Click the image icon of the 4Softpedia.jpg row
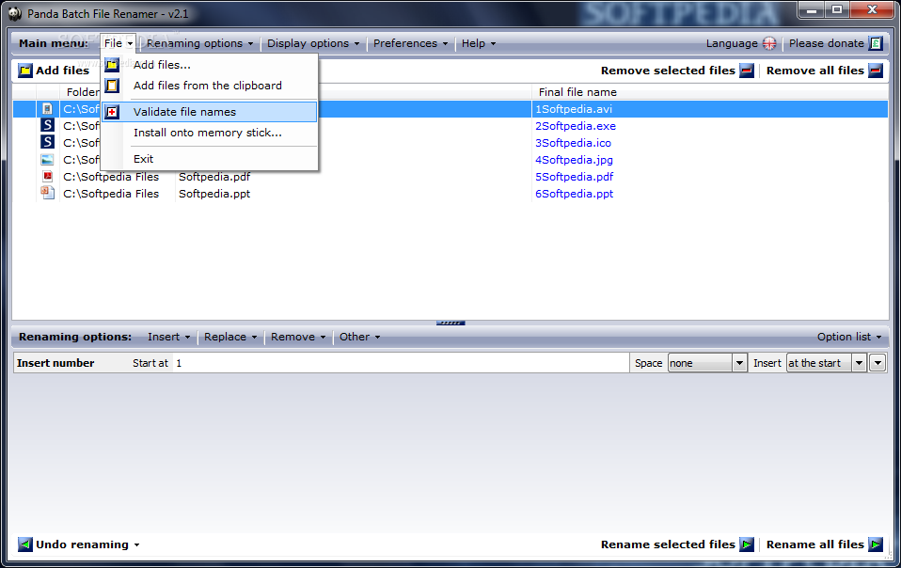The width and height of the screenshot is (901, 568). 47,159
